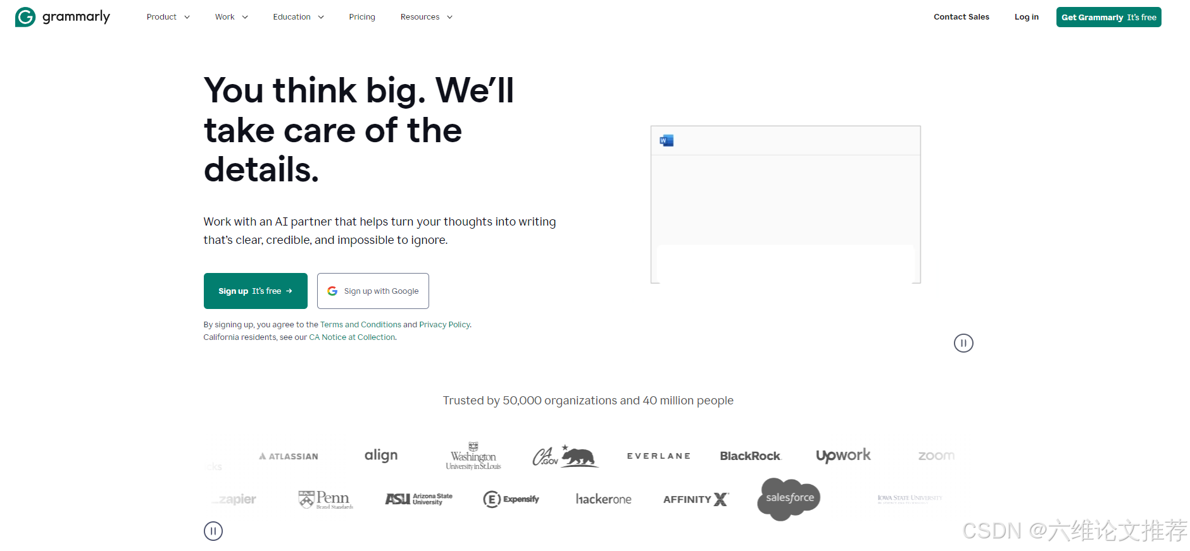Pause the scrolling logo carousel
This screenshot has width=1190, height=551.
point(213,531)
